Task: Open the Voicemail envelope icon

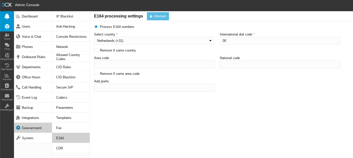Action: pos(7,97)
